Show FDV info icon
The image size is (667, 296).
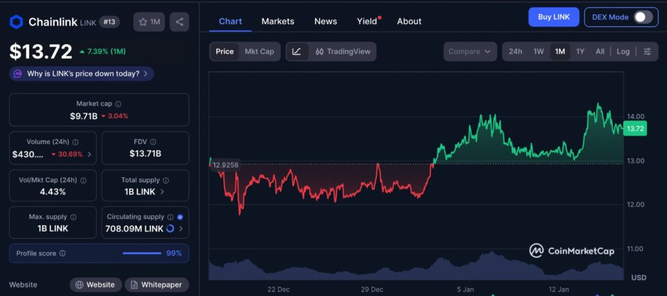coord(153,142)
